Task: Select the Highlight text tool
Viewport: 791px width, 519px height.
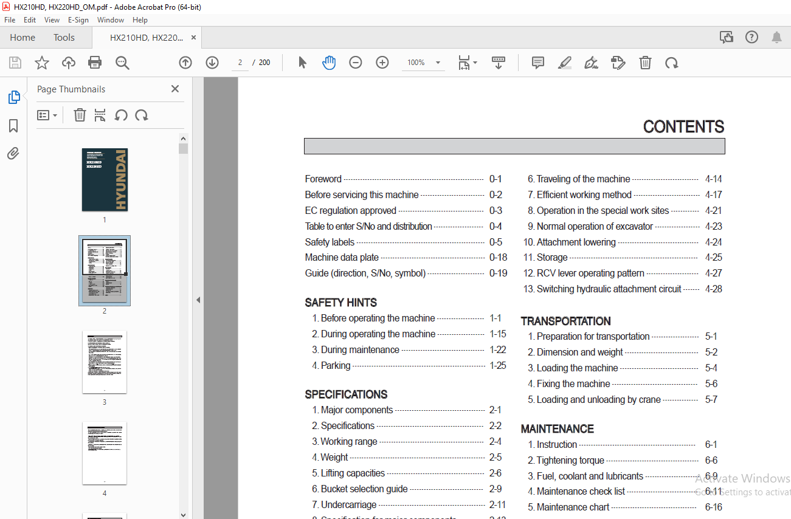Action: (565, 63)
